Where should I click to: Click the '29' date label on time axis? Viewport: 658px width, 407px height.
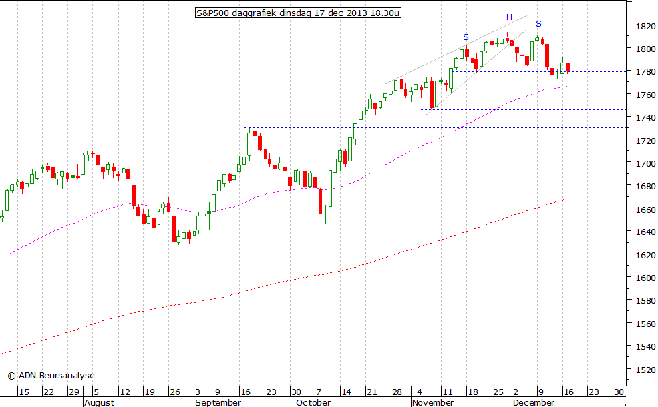74,392
